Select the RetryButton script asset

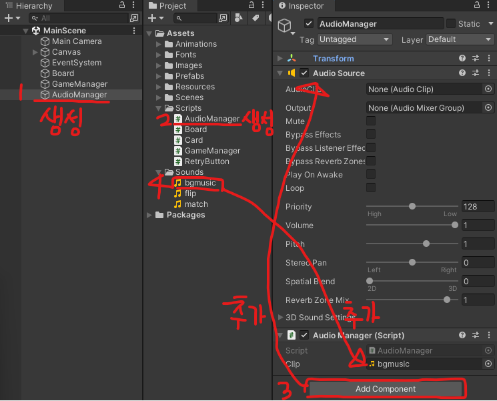click(x=202, y=161)
